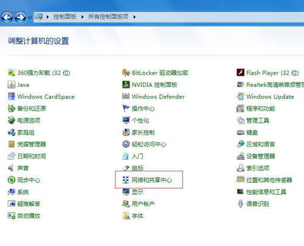Expand the arrow after 所有控制面板项
304x246 pixels.
pos(134,17)
